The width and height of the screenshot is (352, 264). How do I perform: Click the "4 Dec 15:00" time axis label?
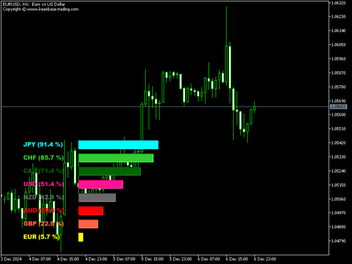[68, 259]
